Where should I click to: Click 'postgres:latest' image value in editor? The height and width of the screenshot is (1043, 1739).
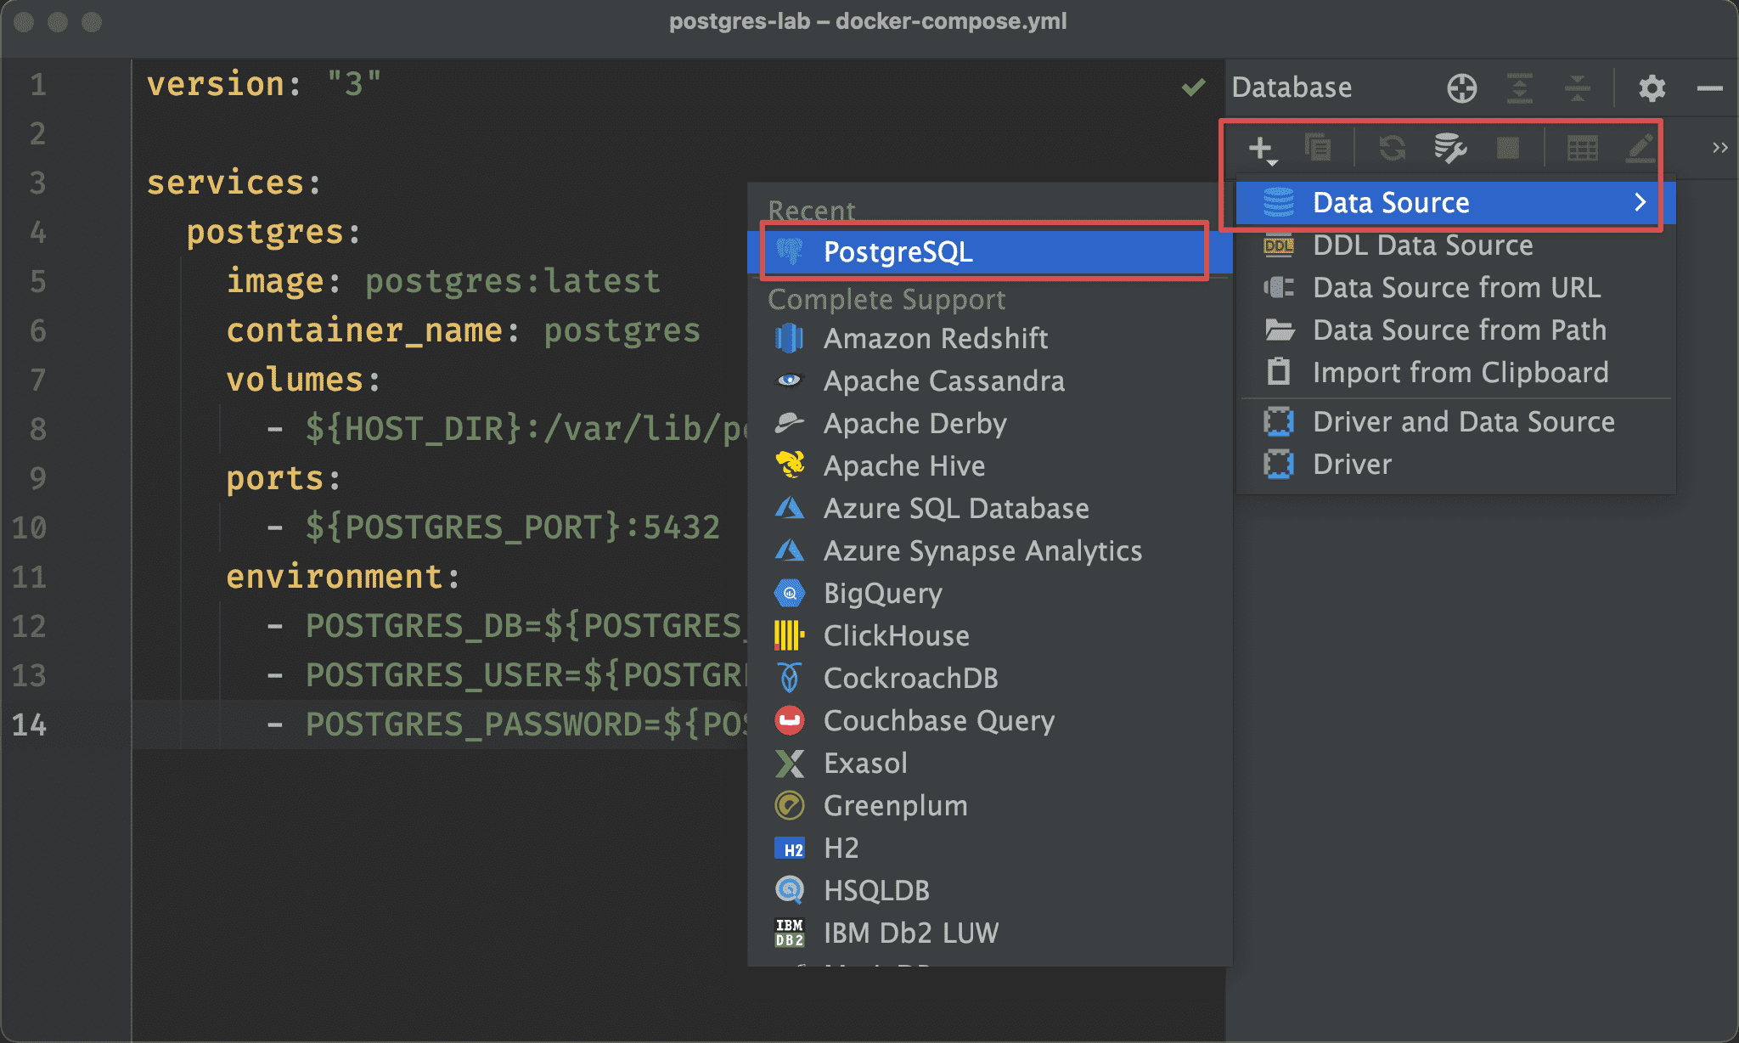pyautogui.click(x=513, y=281)
